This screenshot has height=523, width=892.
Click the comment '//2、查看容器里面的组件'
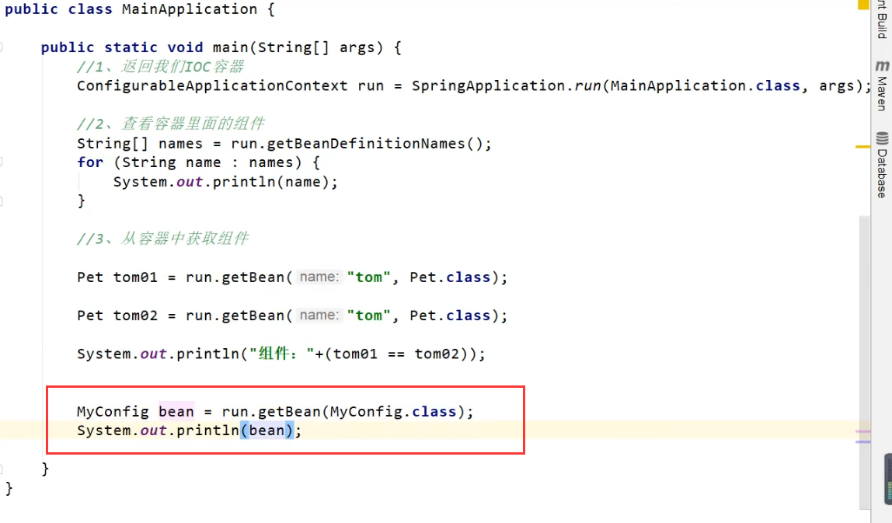[x=171, y=124]
